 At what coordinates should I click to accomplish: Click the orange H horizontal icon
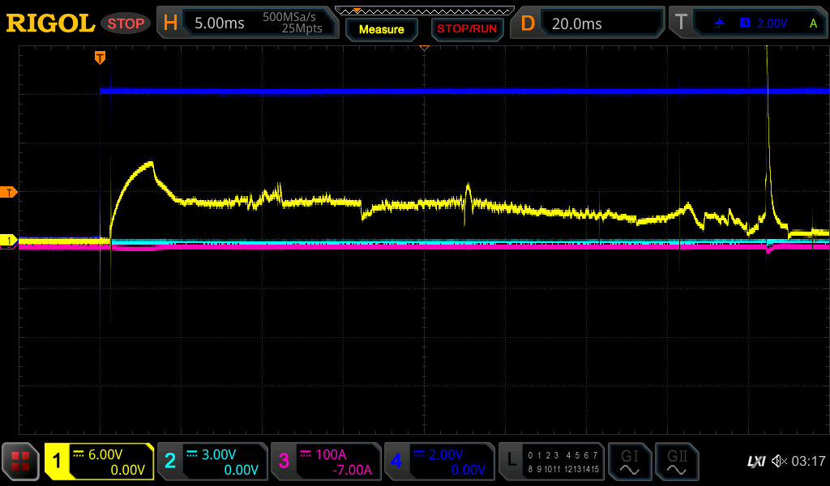tap(170, 23)
